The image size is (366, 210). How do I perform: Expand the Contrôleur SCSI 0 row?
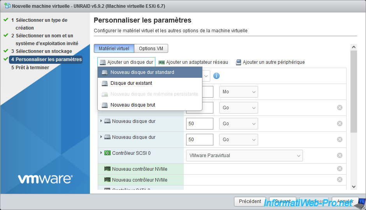[x=101, y=153]
